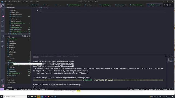Viewport: 175px width, 98px height.
Task: Open main.py in the explorer tree
Action: click(11, 45)
